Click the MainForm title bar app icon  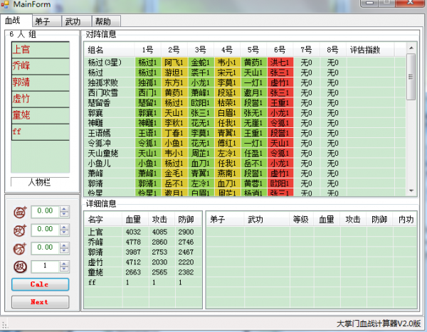click(x=5, y=4)
